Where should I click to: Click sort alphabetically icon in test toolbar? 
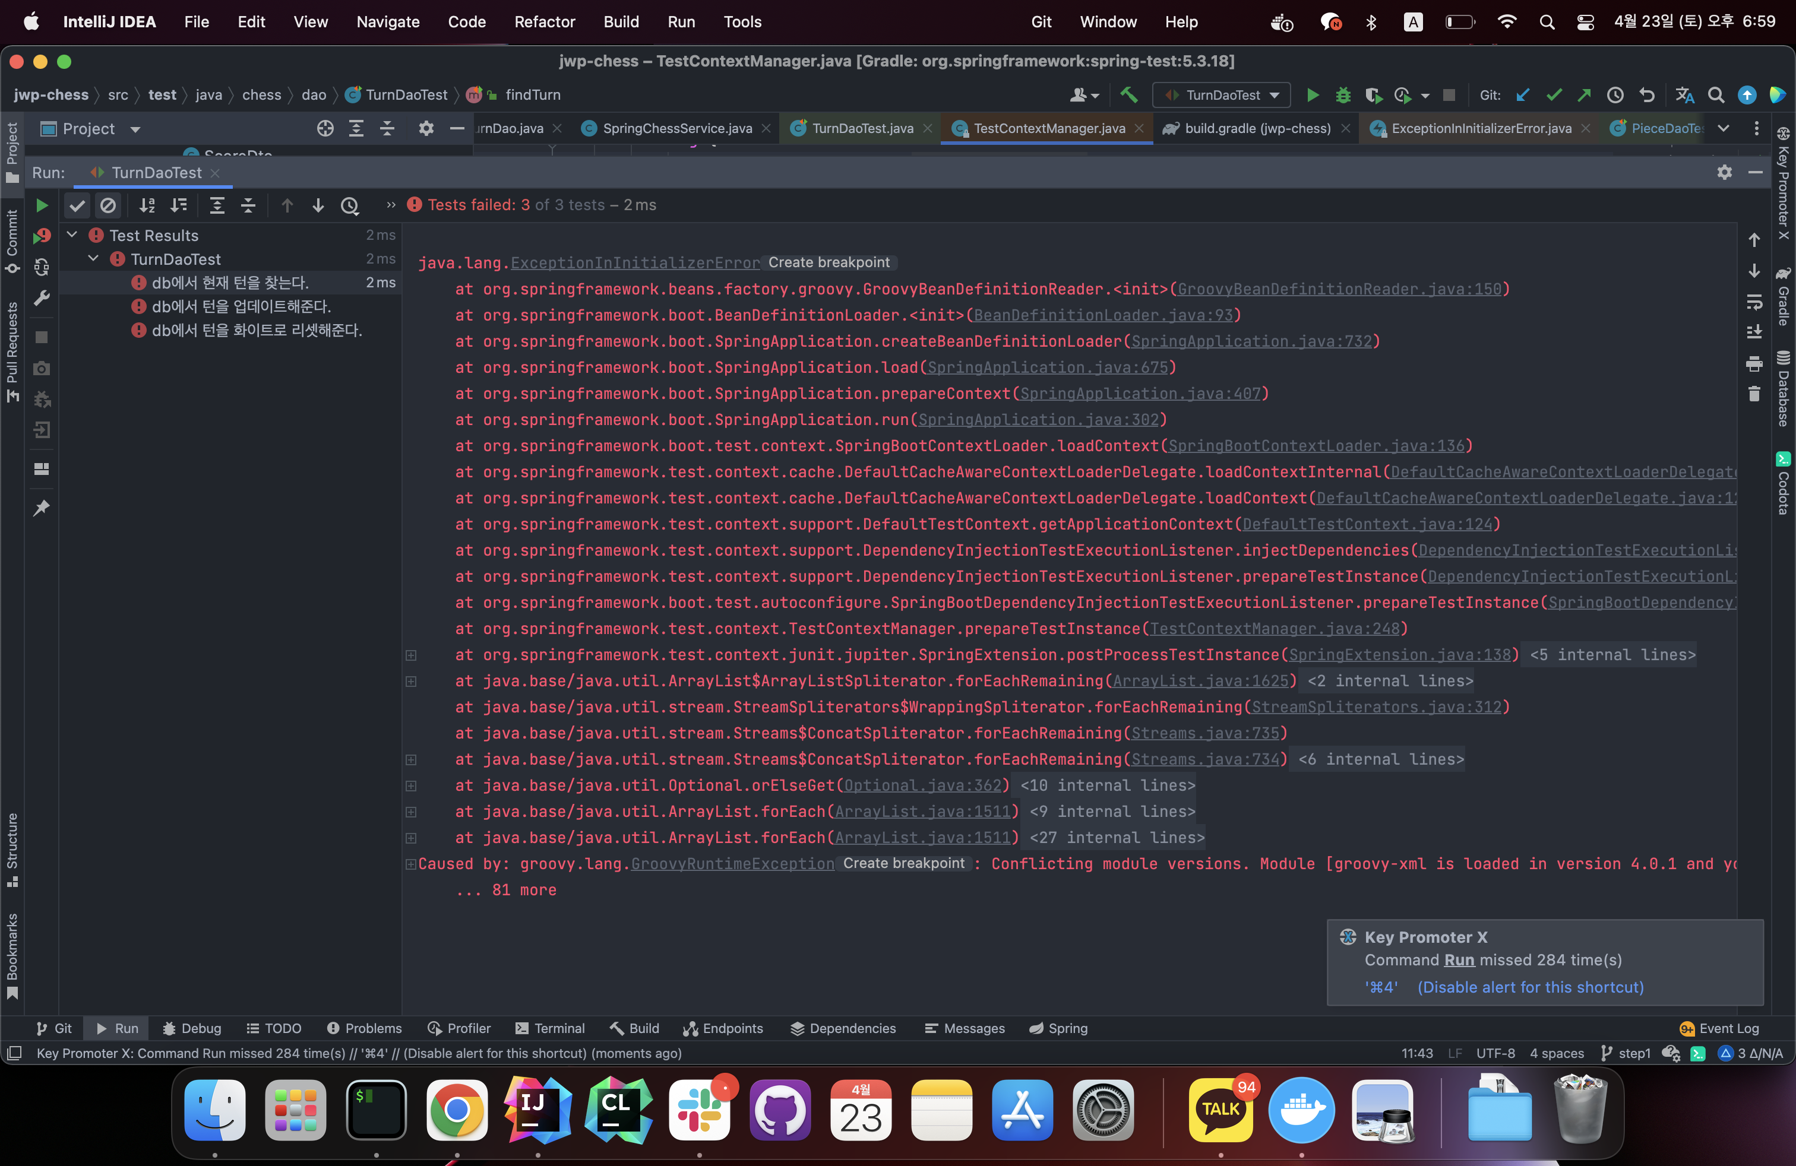[147, 205]
